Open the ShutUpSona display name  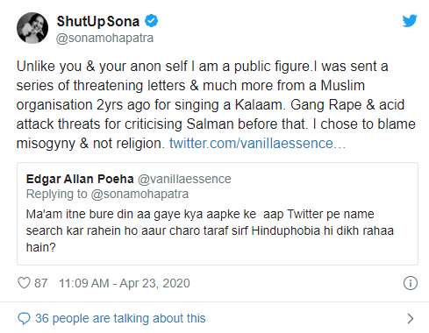(x=98, y=21)
